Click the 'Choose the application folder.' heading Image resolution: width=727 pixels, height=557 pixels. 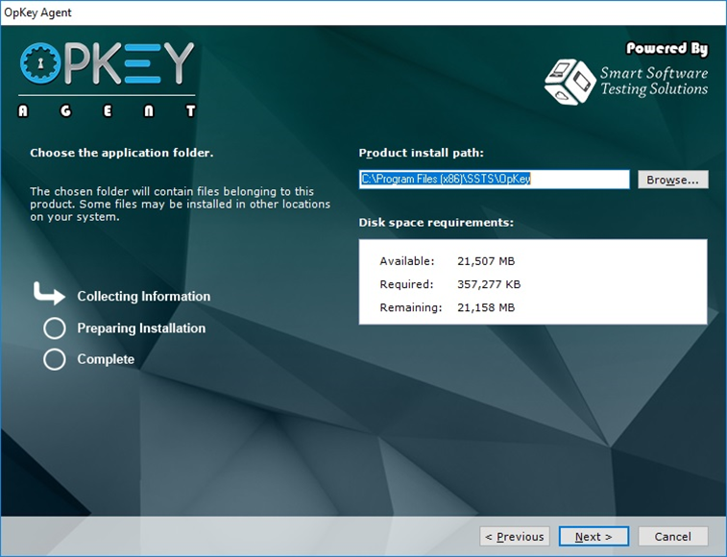pyautogui.click(x=121, y=153)
